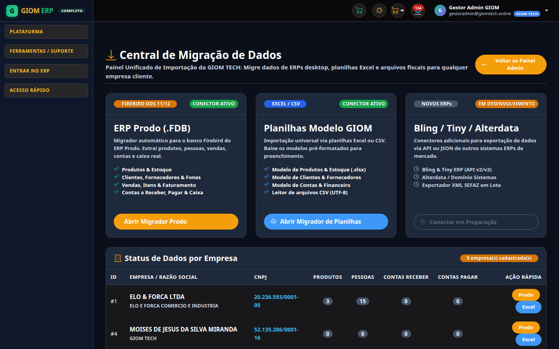Click CONTAS RECEBER column header
Screen dimensions: 559x349
click(x=406, y=277)
